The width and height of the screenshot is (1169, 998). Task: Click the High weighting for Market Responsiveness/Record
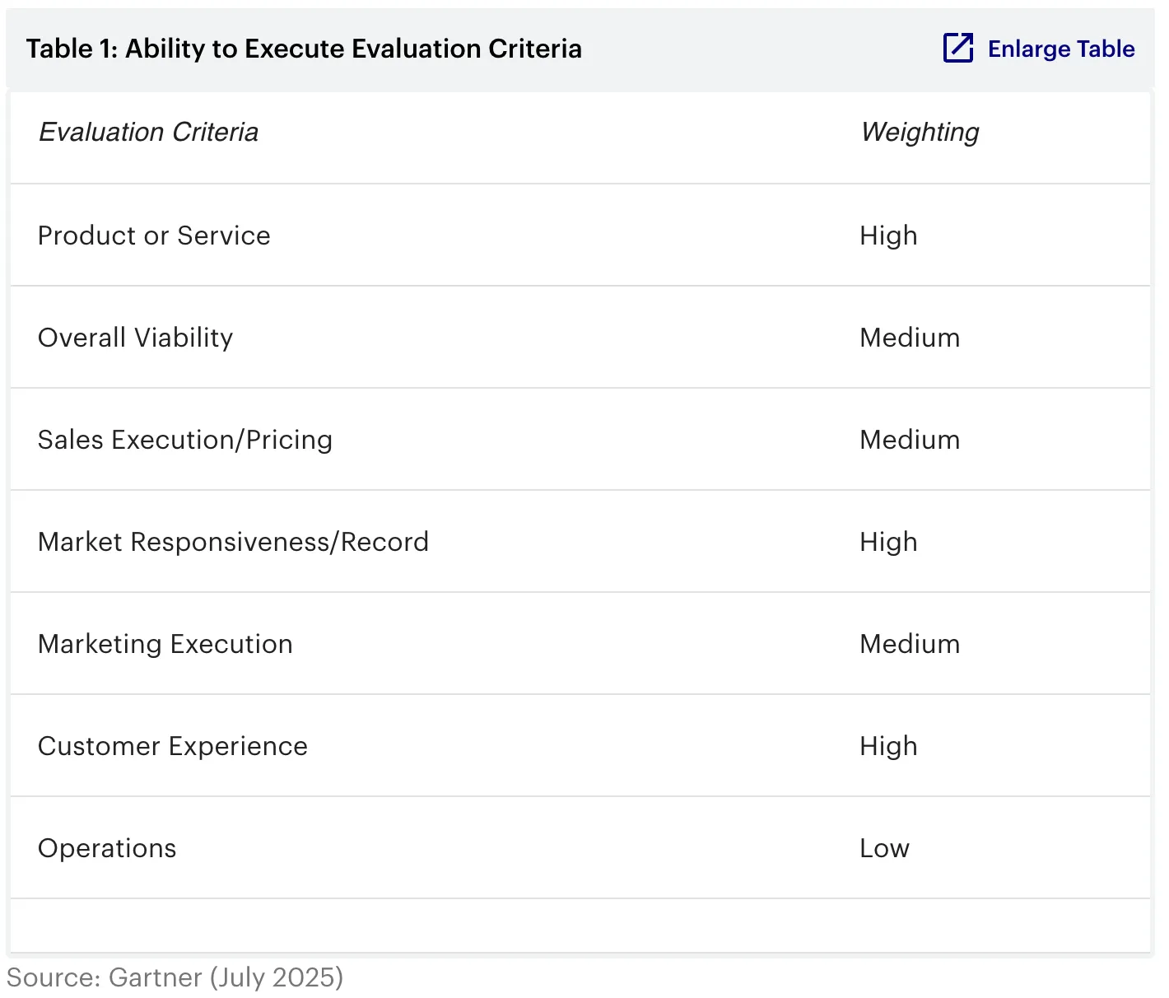(888, 543)
